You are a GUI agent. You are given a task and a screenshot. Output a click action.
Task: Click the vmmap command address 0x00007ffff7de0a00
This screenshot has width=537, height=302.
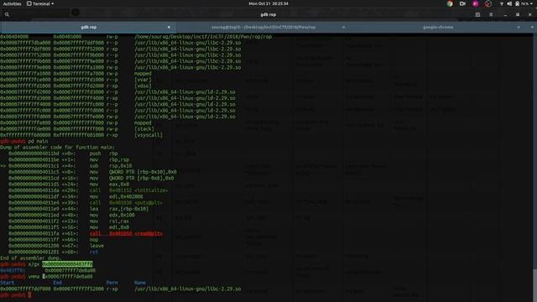(67, 277)
